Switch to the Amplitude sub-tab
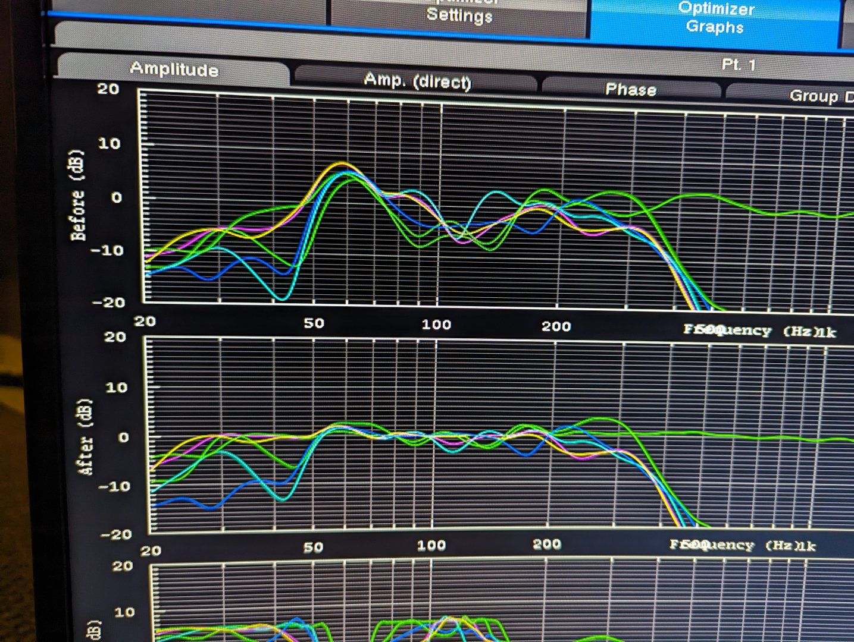854x642 pixels. coord(174,70)
